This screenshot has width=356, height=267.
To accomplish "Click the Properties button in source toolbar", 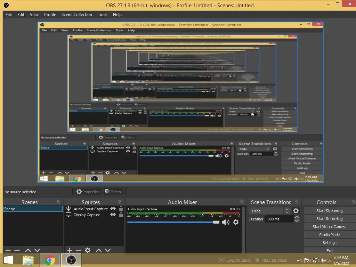I will coord(88,192).
